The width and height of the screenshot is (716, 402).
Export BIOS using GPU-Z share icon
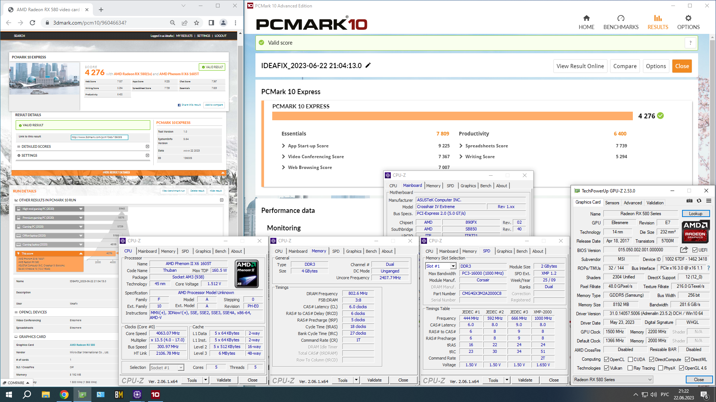click(684, 250)
